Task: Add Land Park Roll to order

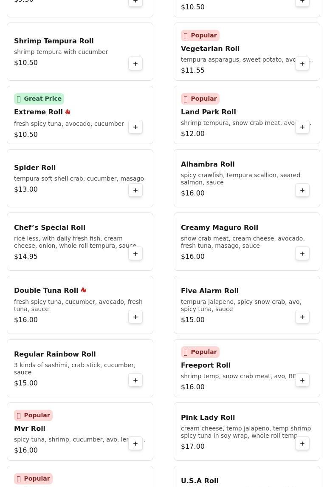Action: (302, 127)
